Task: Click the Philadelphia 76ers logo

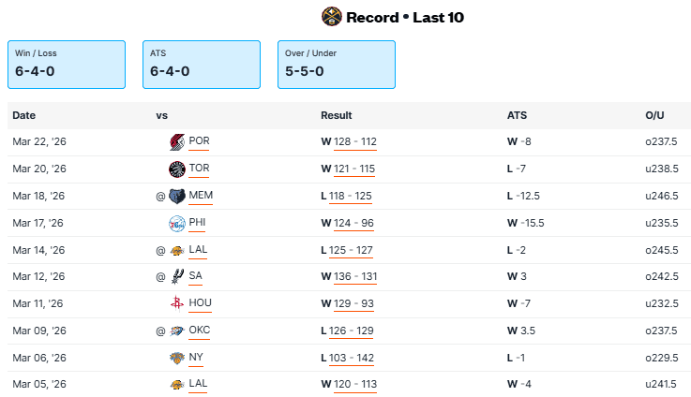Action: [x=177, y=224]
